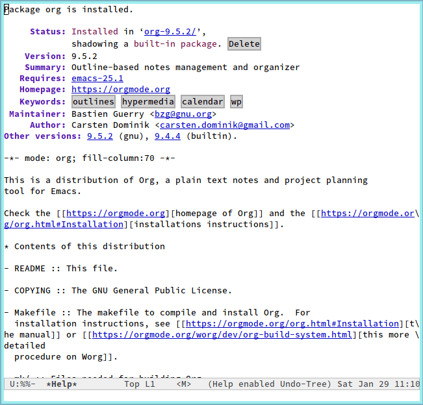The height and width of the screenshot is (405, 423).
Task: Open org.html#Installation link on Makefile line
Action: pos(292,323)
